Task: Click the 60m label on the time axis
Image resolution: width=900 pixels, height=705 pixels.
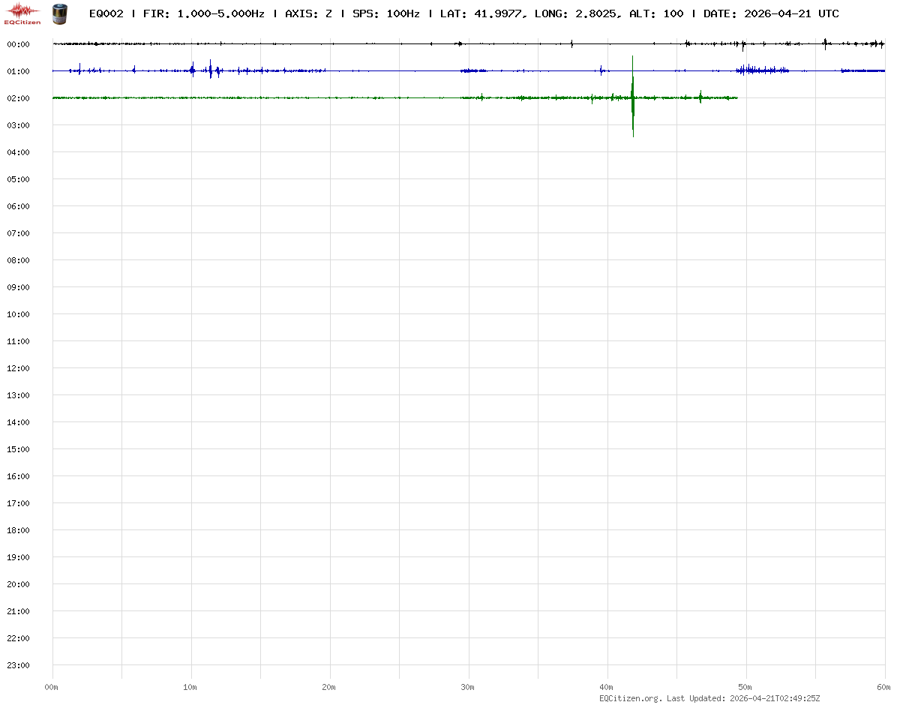Action: [884, 687]
